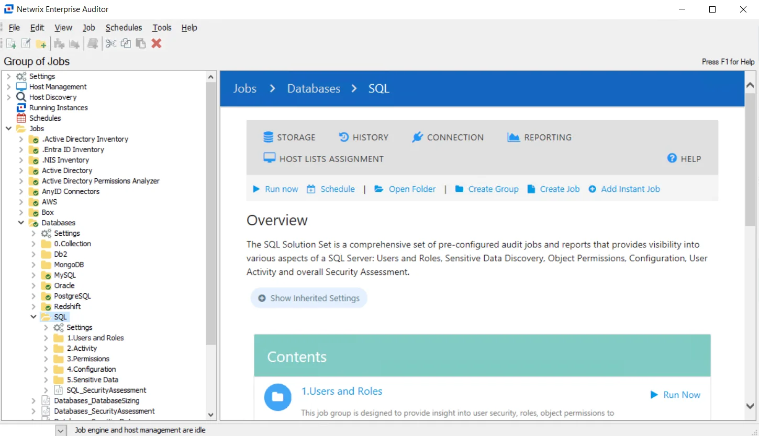This screenshot has height=436, width=759.
Task: Select the PostgreSQL folder
Action: point(72,296)
